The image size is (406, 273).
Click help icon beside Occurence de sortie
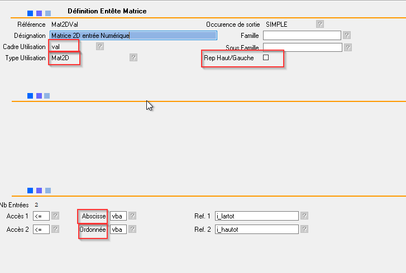[x=319, y=24]
